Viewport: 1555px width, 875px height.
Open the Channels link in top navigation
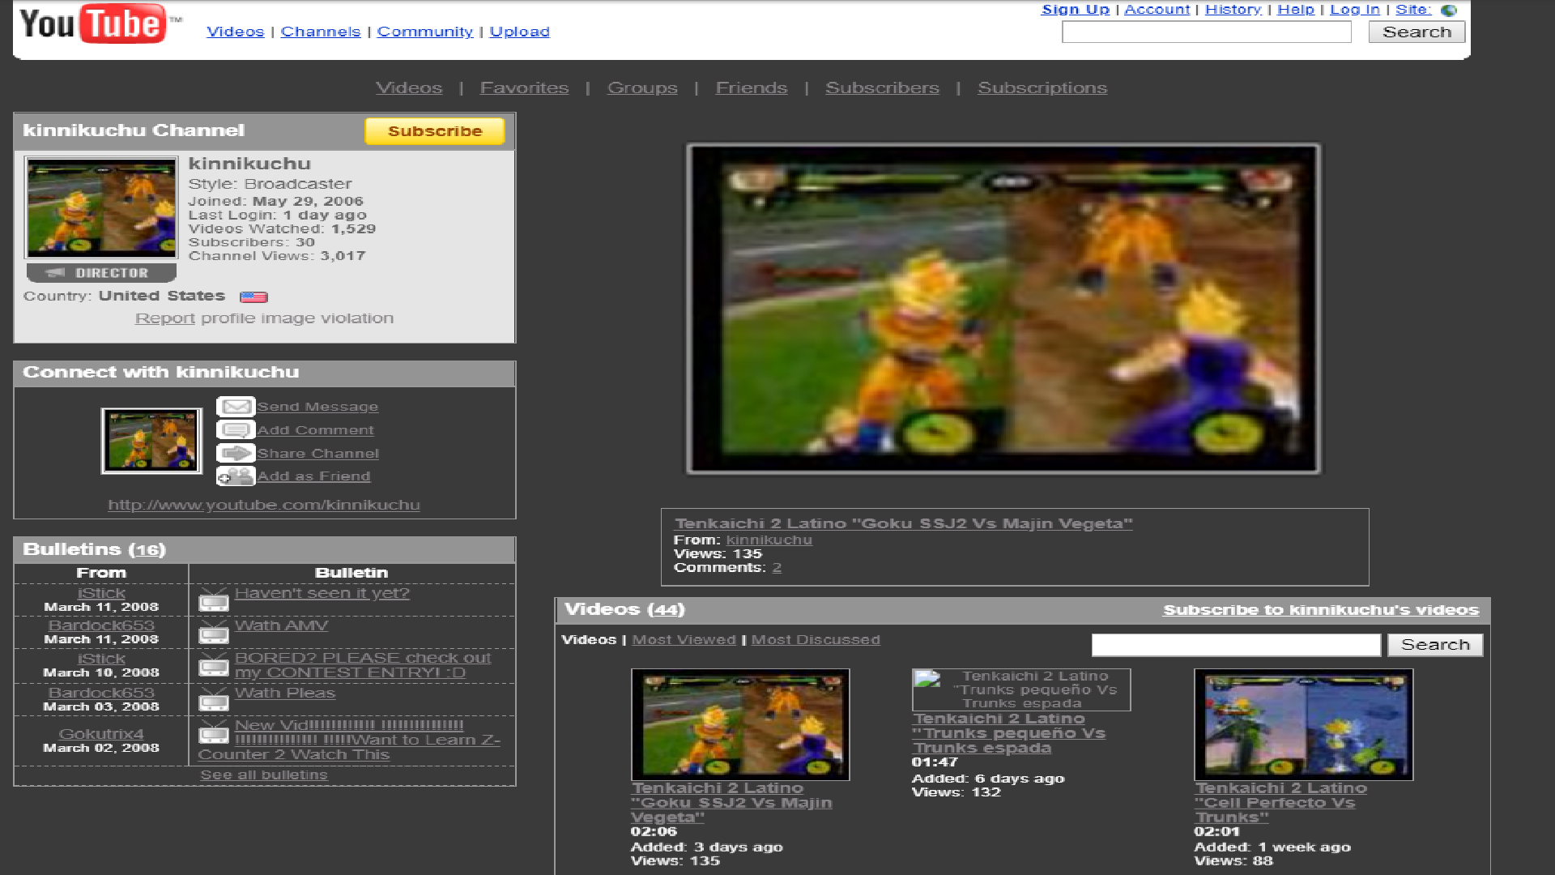(321, 32)
